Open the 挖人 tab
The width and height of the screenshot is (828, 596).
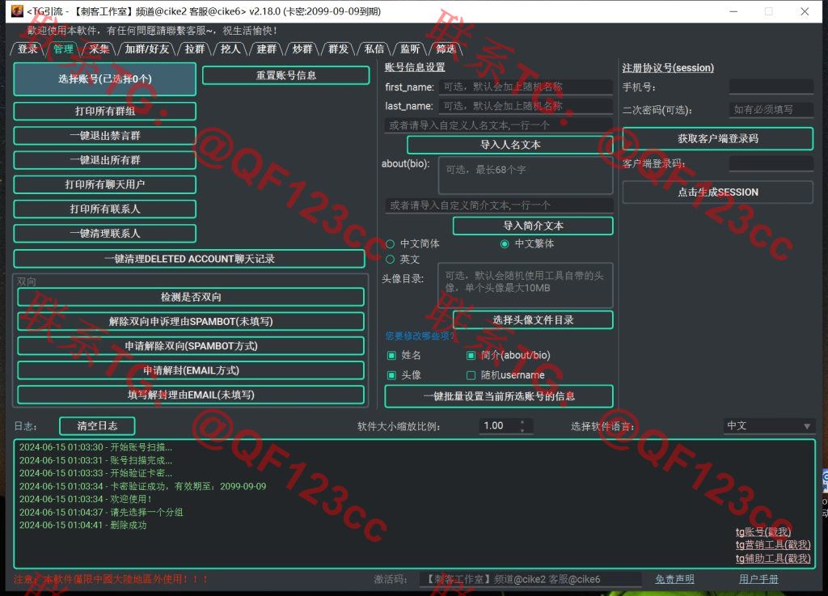point(230,49)
